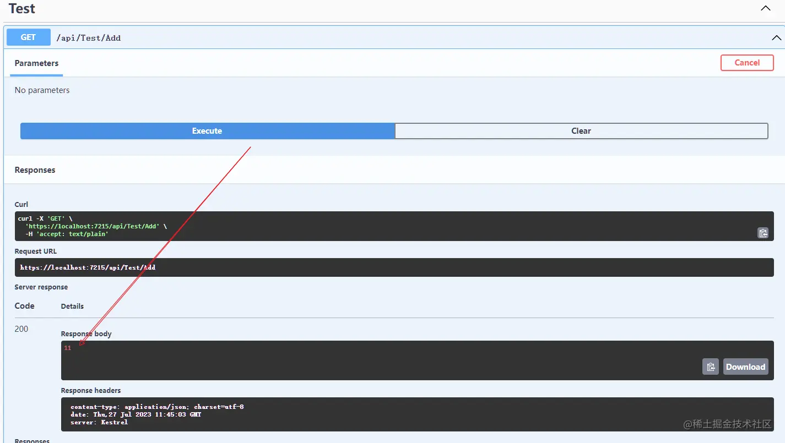Click the Response headers label
The width and height of the screenshot is (785, 443).
[x=91, y=391]
